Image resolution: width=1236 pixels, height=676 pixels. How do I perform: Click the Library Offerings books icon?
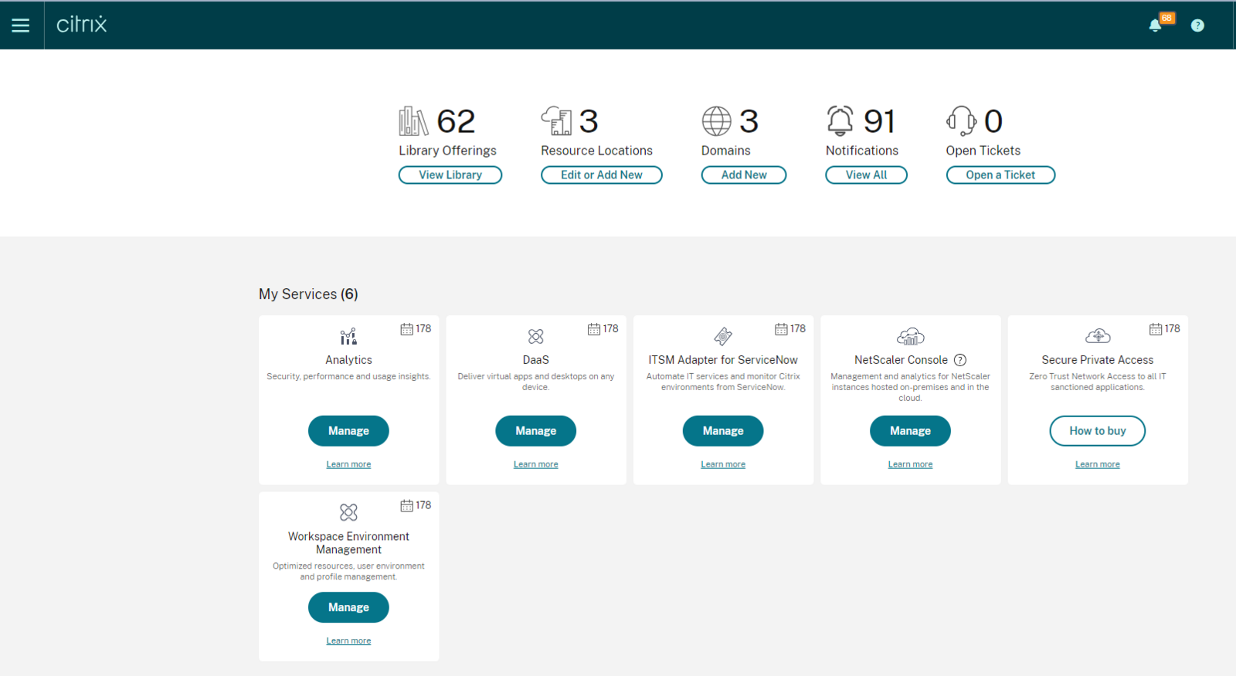(x=413, y=121)
